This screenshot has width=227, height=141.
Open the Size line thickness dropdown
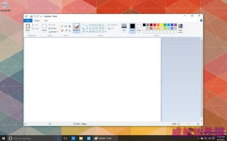124,28
